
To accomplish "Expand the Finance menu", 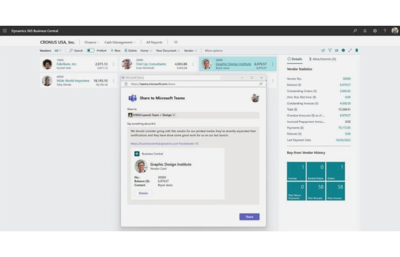I will [x=91, y=42].
